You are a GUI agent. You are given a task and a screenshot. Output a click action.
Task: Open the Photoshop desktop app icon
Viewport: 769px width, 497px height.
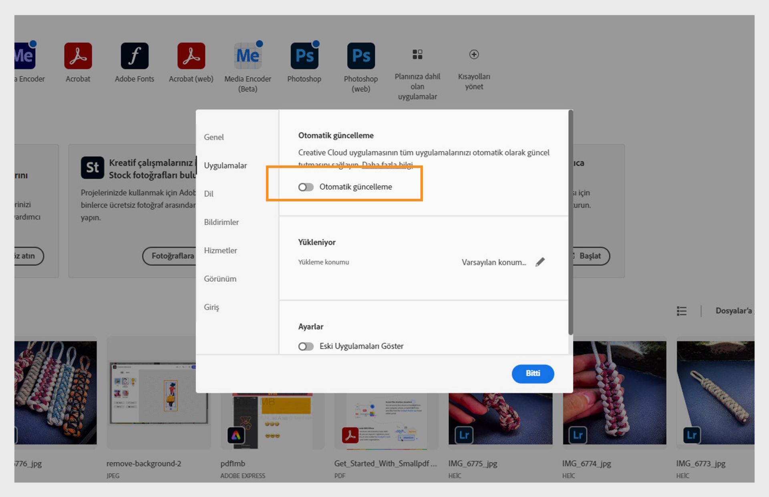[x=304, y=56]
